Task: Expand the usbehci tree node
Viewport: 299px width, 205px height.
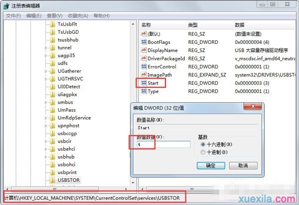Action: pos(46,149)
